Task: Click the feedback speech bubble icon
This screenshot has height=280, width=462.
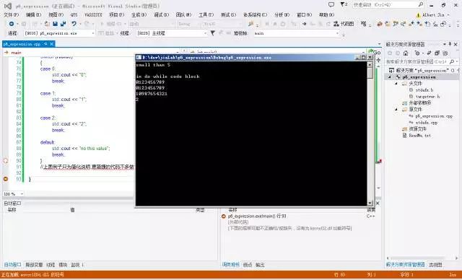Action: pyautogui.click(x=331, y=5)
